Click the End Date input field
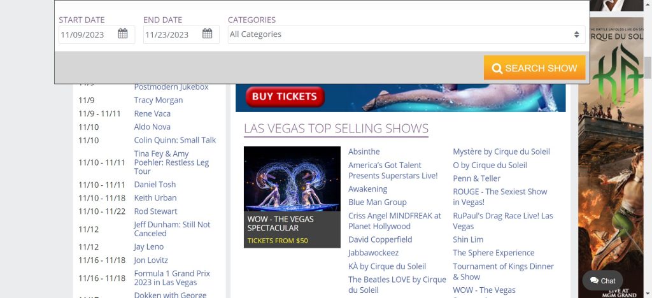Viewport: 652px width, 298px height. [x=181, y=34]
